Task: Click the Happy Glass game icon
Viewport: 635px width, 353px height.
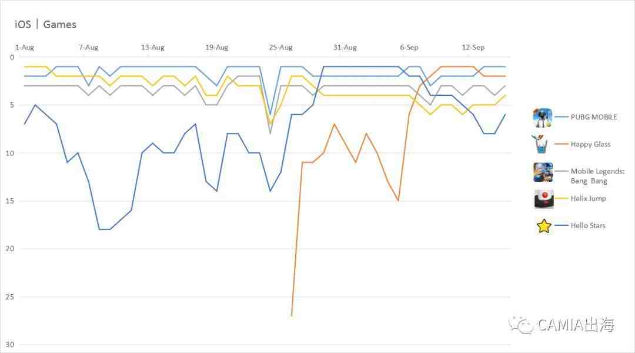Action: coord(540,144)
